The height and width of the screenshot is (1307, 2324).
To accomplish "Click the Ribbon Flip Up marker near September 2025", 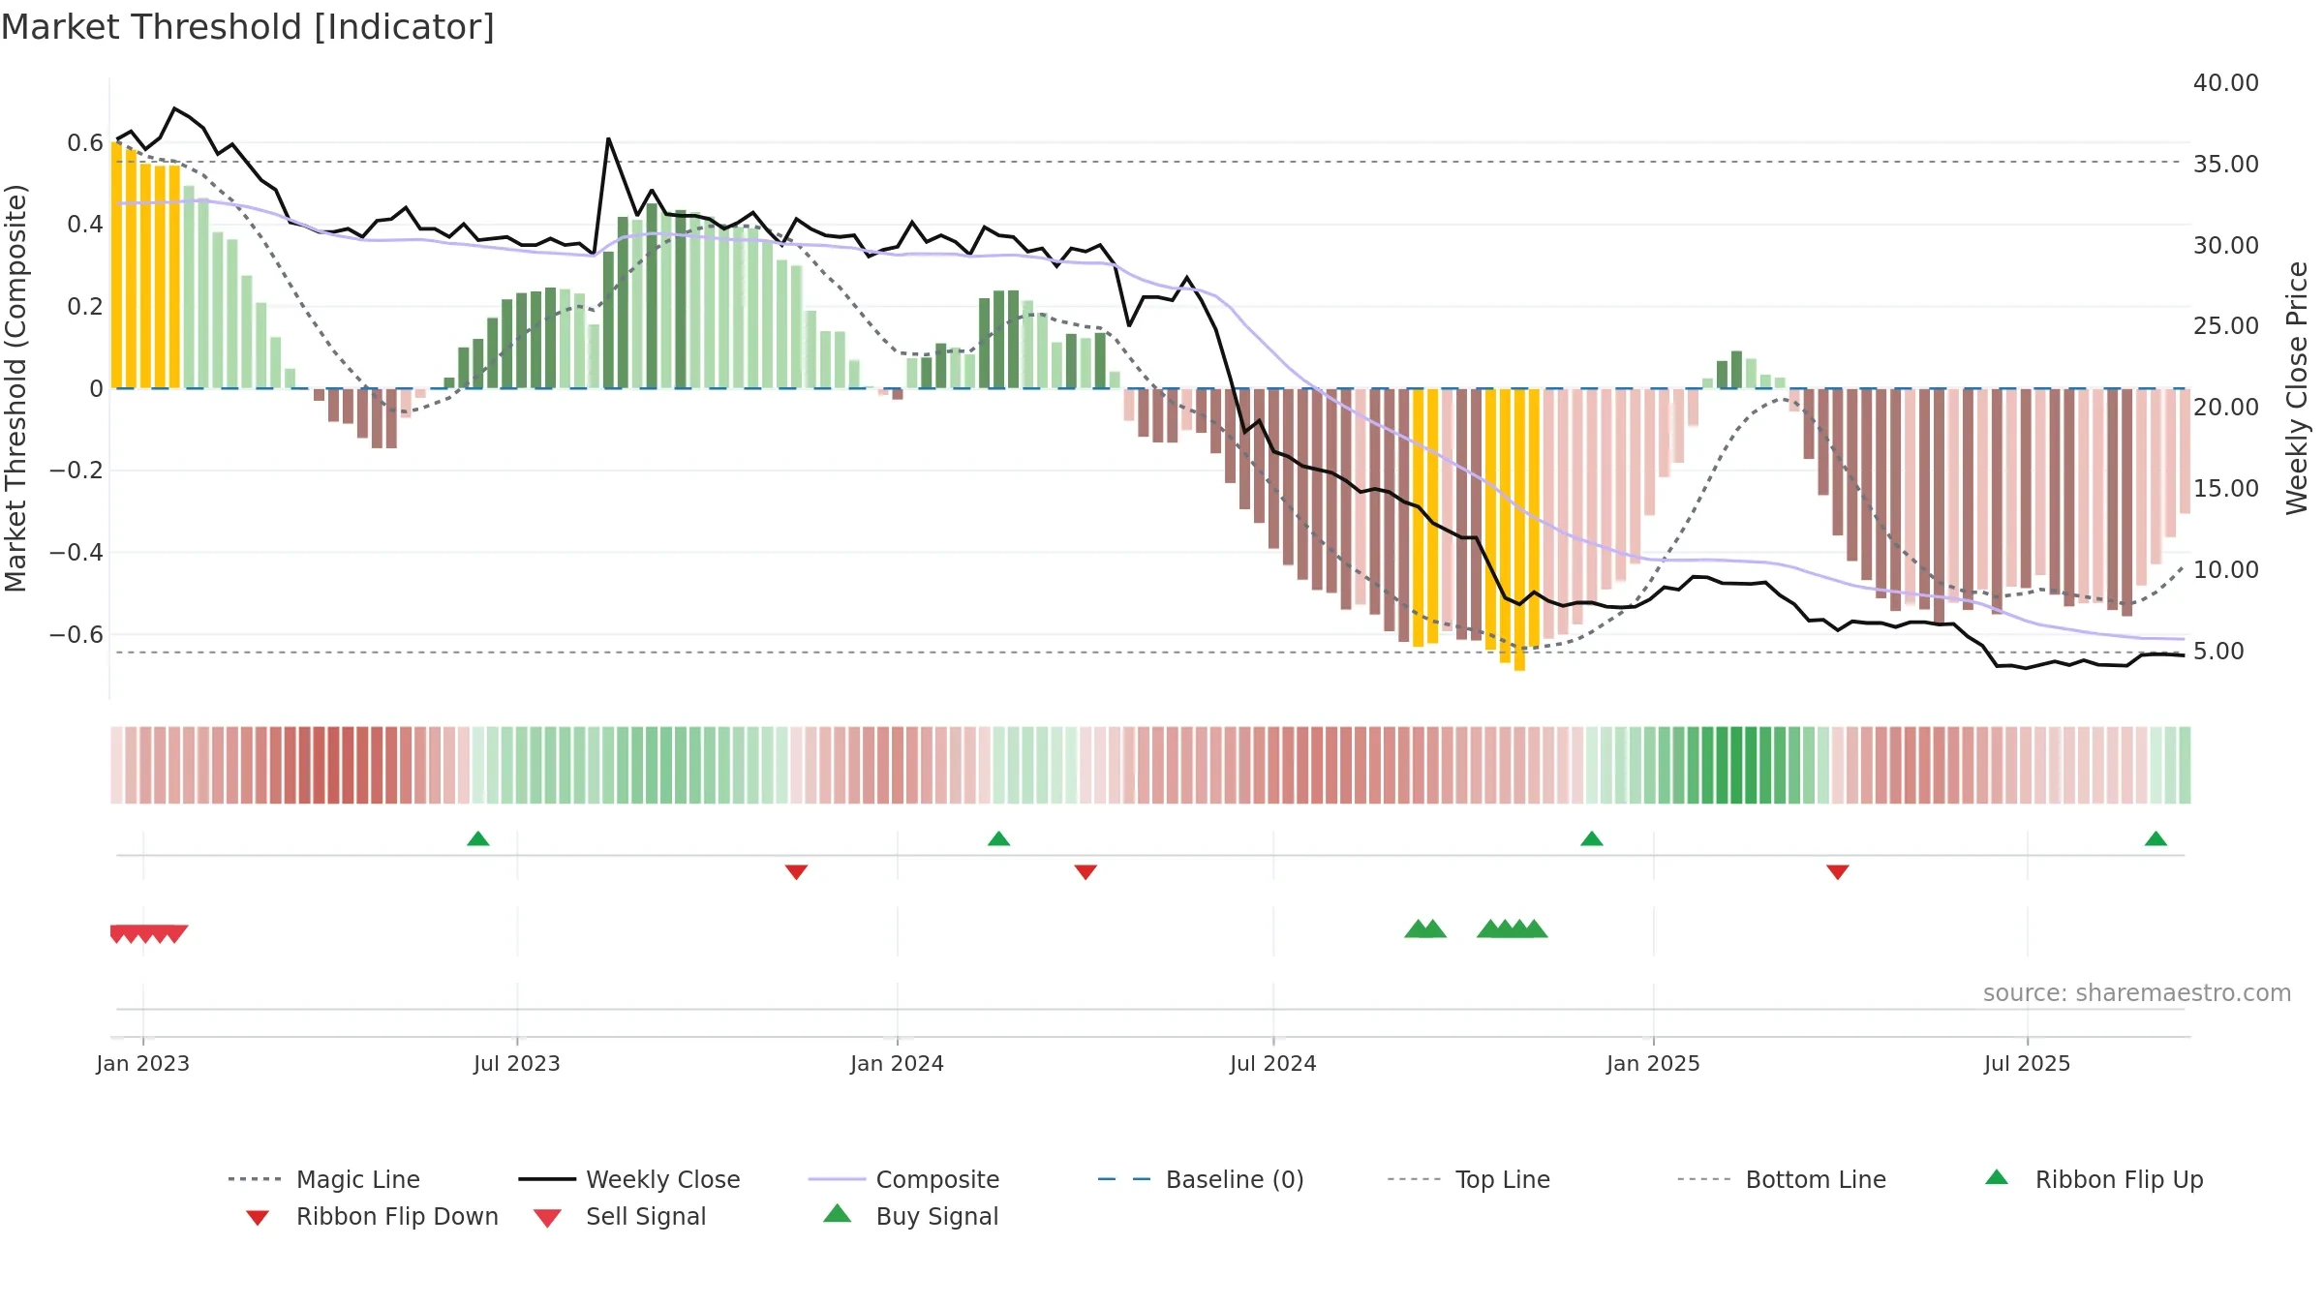I will click(2156, 838).
